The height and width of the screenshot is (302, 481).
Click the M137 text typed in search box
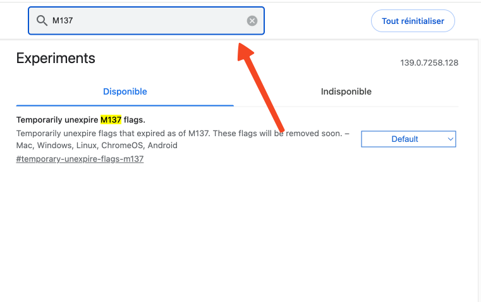tap(63, 21)
